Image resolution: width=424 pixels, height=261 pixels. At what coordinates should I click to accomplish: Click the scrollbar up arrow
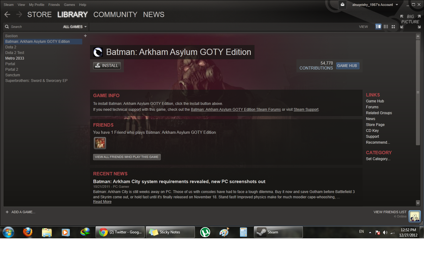(x=418, y=36)
